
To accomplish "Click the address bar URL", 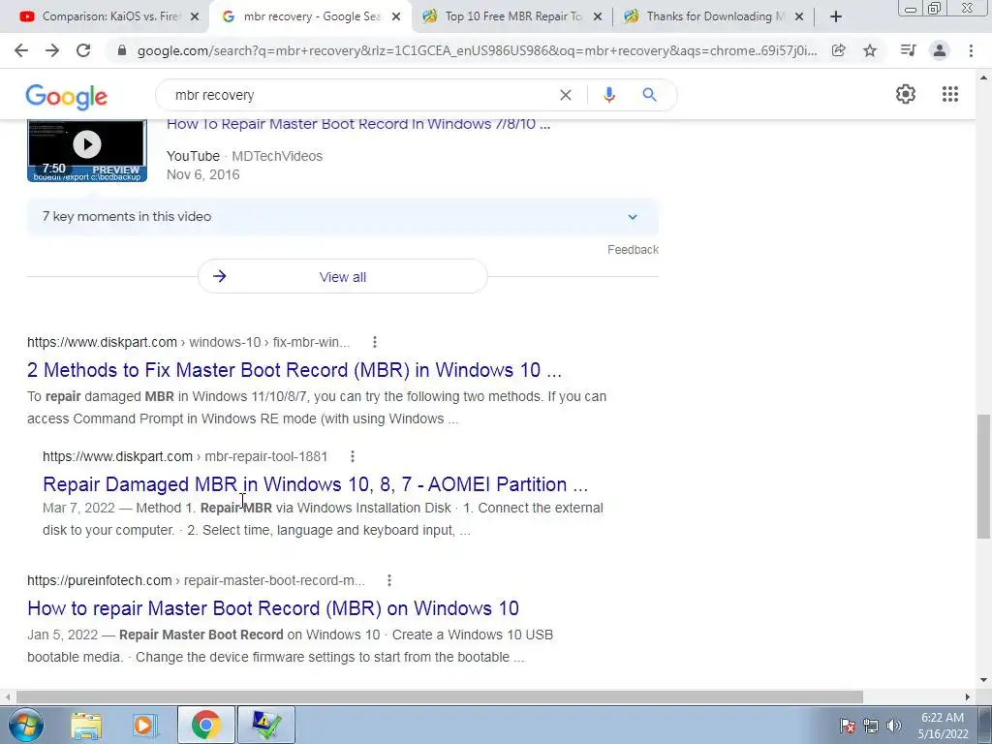I will pyautogui.click(x=477, y=50).
